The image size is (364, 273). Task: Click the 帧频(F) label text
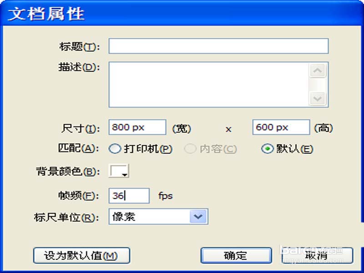click(79, 196)
